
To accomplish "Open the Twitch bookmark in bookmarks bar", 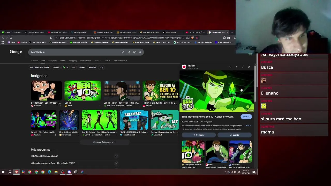I will [x=12, y=42].
